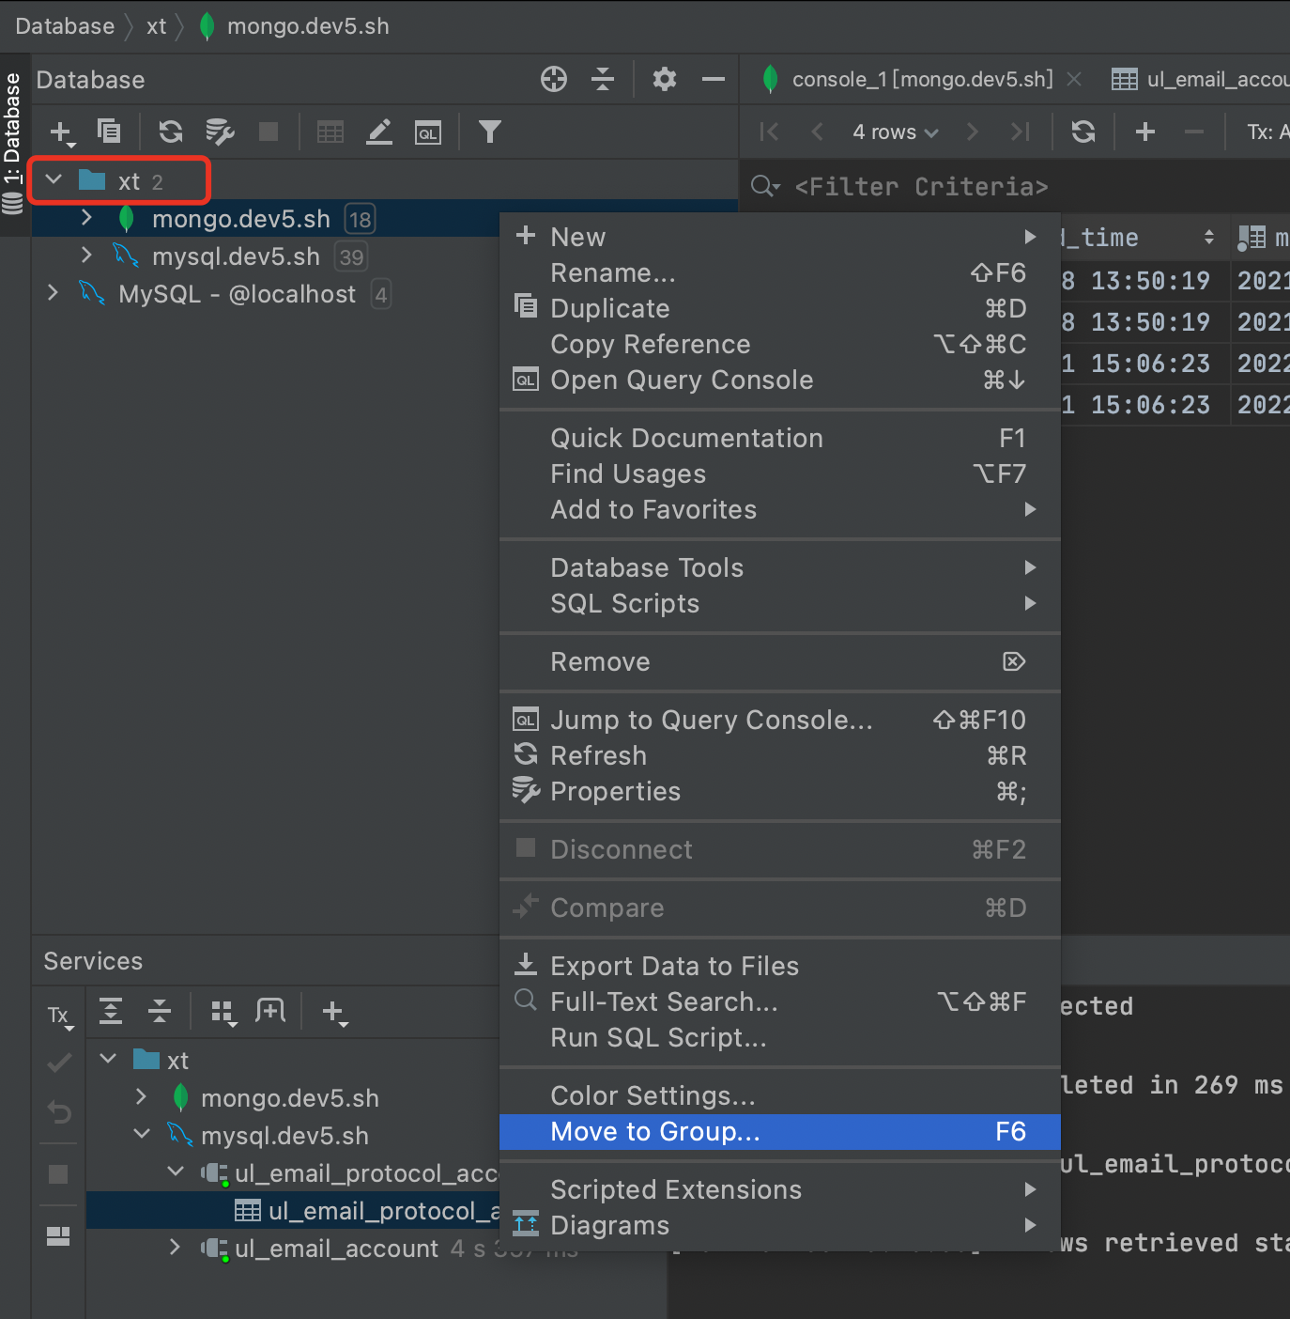Select Move to Group from the menu
This screenshot has width=1290, height=1319.
tap(655, 1131)
